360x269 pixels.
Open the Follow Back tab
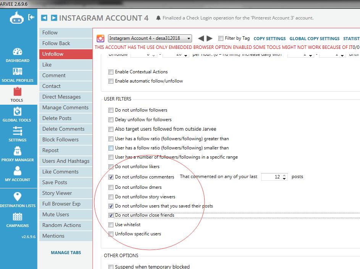(x=66, y=43)
